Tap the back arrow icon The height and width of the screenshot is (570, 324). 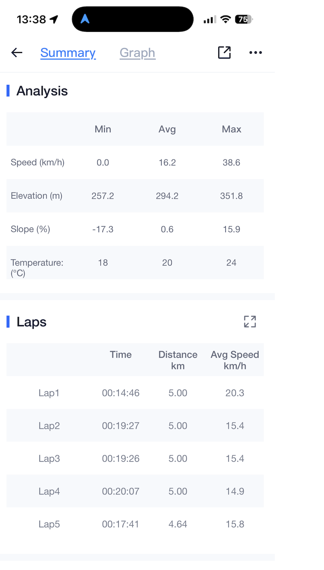tap(17, 52)
